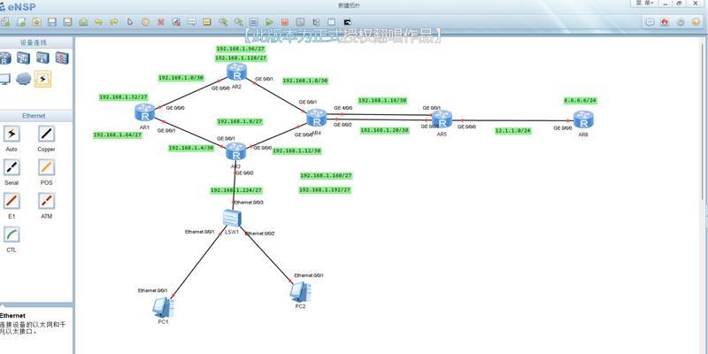Toggle show all interfaces icon
This screenshot has height=354, width=708.
pos(316,21)
